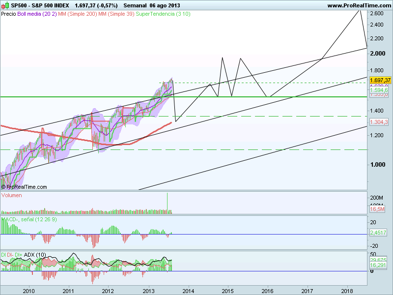
Task: Click the candlestick icon beside SP500 title
Action: click(x=5, y=5)
